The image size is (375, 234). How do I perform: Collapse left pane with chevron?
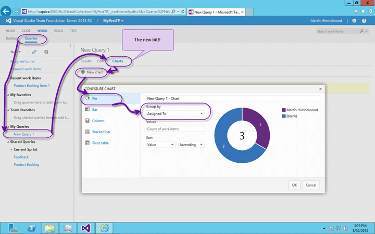point(70,45)
